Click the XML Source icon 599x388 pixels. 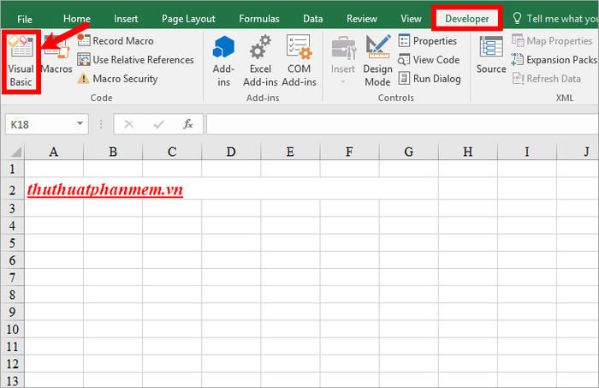pos(491,55)
